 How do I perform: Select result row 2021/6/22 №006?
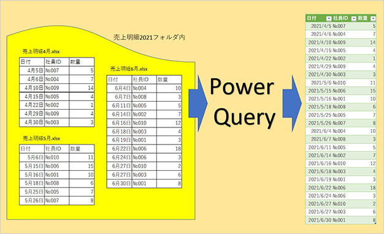pyautogui.click(x=340, y=188)
